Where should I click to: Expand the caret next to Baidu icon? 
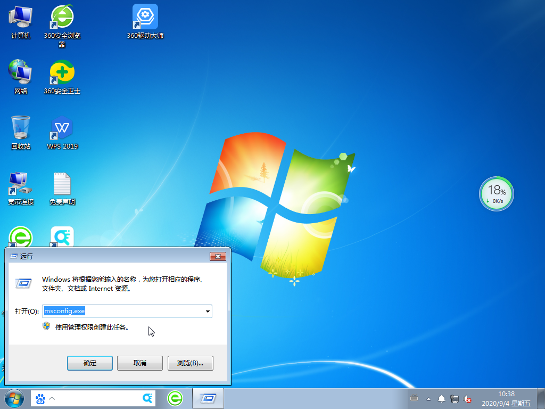[52, 398]
